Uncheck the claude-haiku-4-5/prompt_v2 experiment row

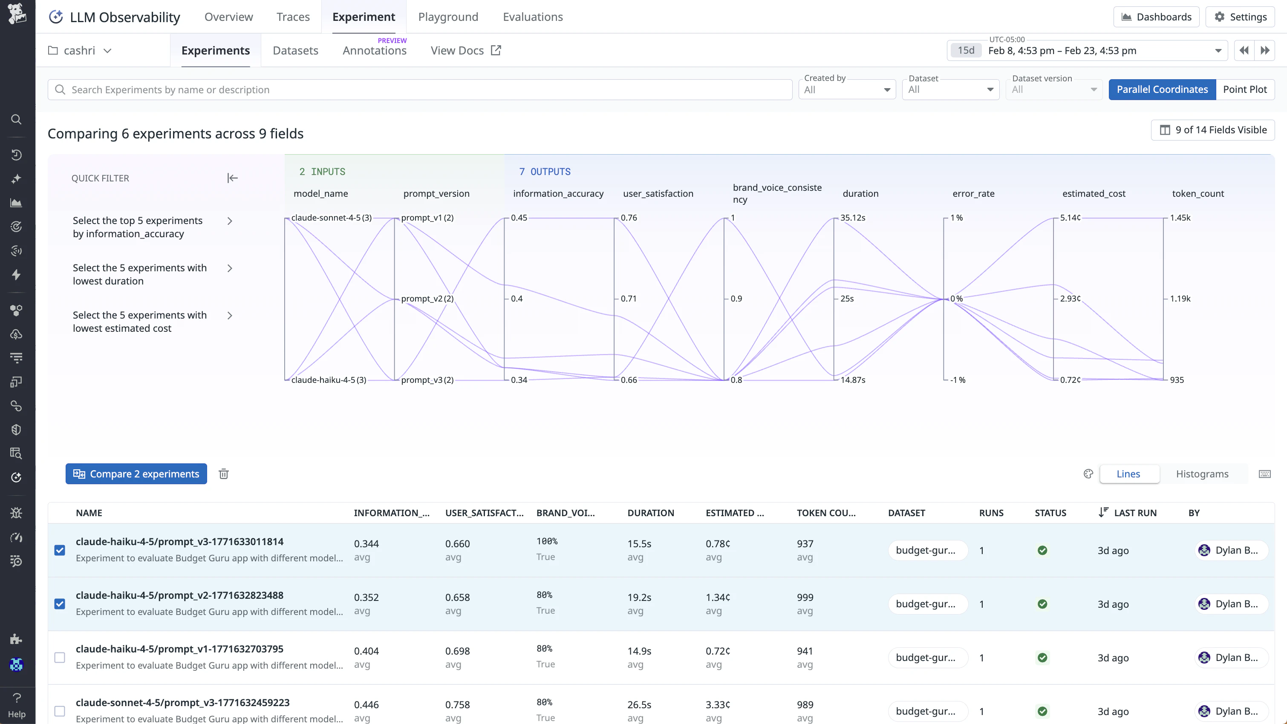click(x=60, y=603)
